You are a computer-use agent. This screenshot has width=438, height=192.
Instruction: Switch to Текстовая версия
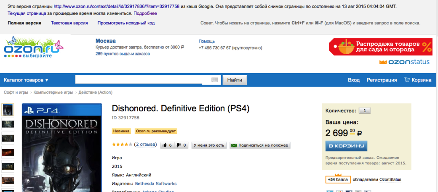click(69, 23)
